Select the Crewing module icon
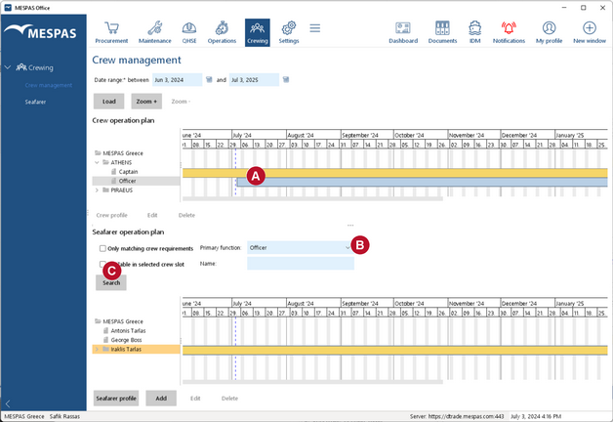This screenshot has width=613, height=422. point(258,32)
